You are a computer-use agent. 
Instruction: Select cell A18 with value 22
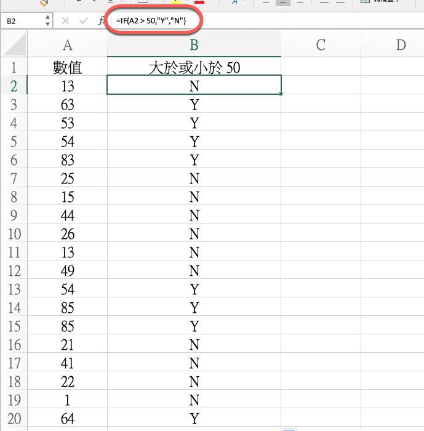tap(67, 381)
